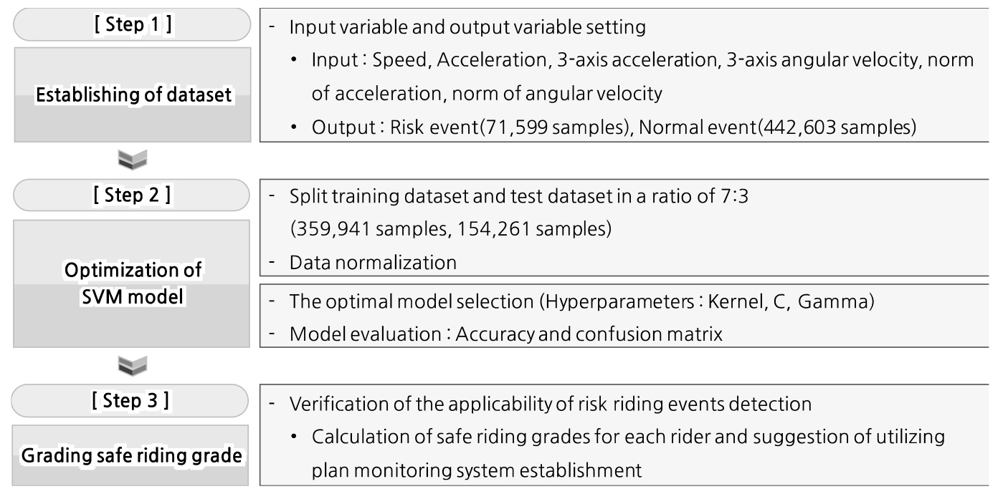The image size is (1003, 494).
Task: Click the 'Model evaluation : Accuracy' line
Action: tap(505, 335)
